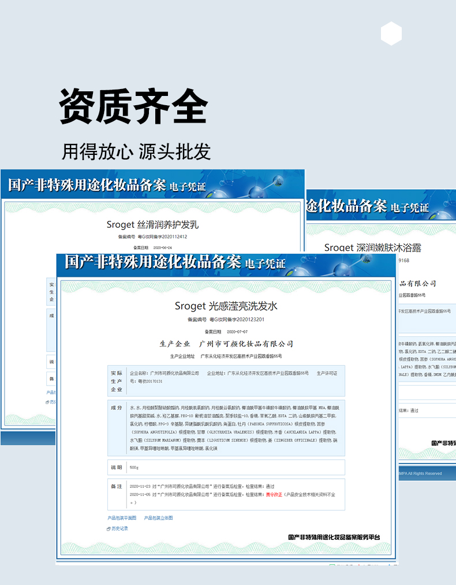Click the 国产非特殊用途化妆品备案服务平台 footer on shampoo certificate
This screenshot has height=585, width=456.
pos(334,537)
